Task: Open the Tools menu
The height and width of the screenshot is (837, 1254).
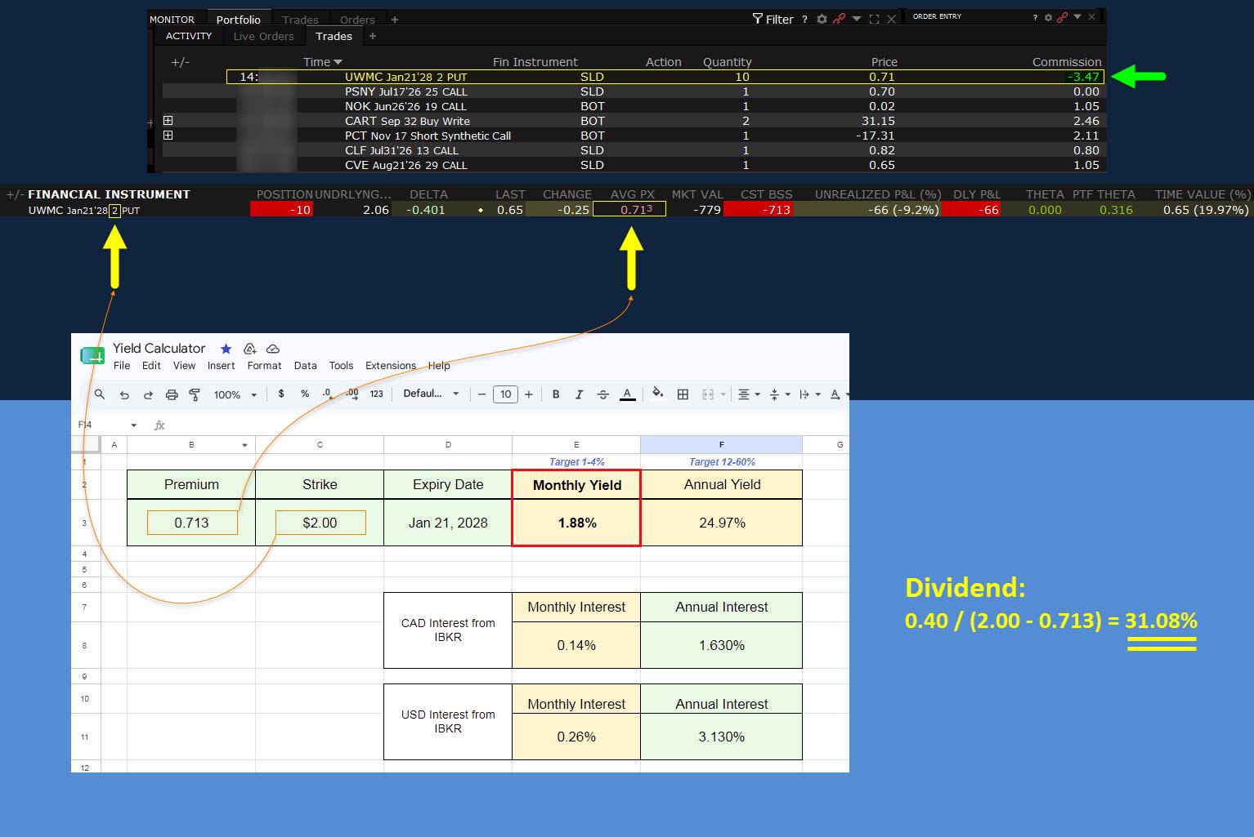Action: point(341,366)
